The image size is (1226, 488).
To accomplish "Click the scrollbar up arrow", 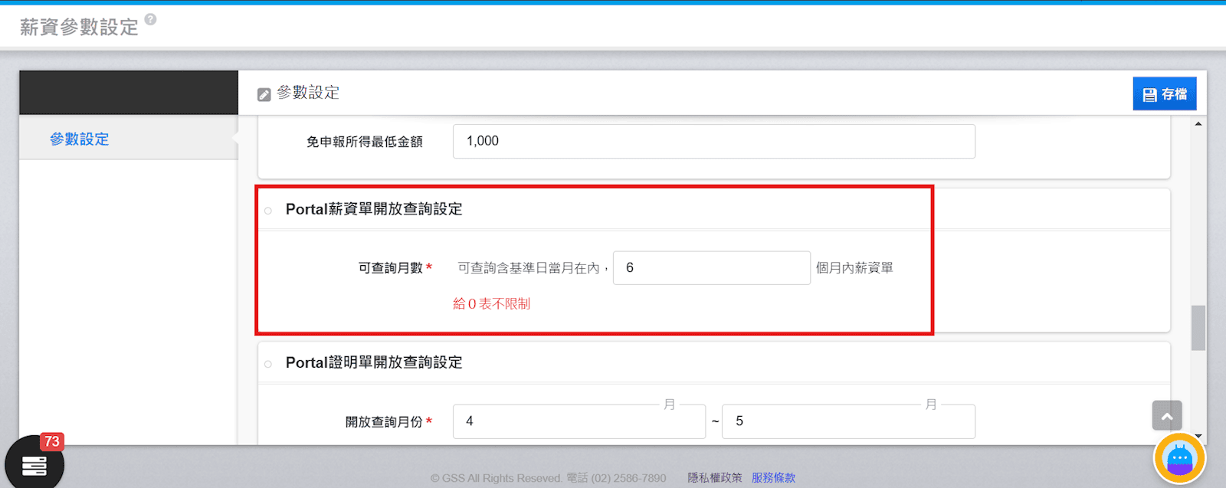I will pos(1198,123).
